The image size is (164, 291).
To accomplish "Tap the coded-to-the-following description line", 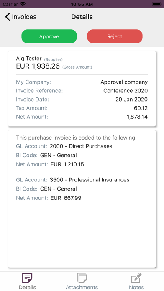I will [76, 138].
